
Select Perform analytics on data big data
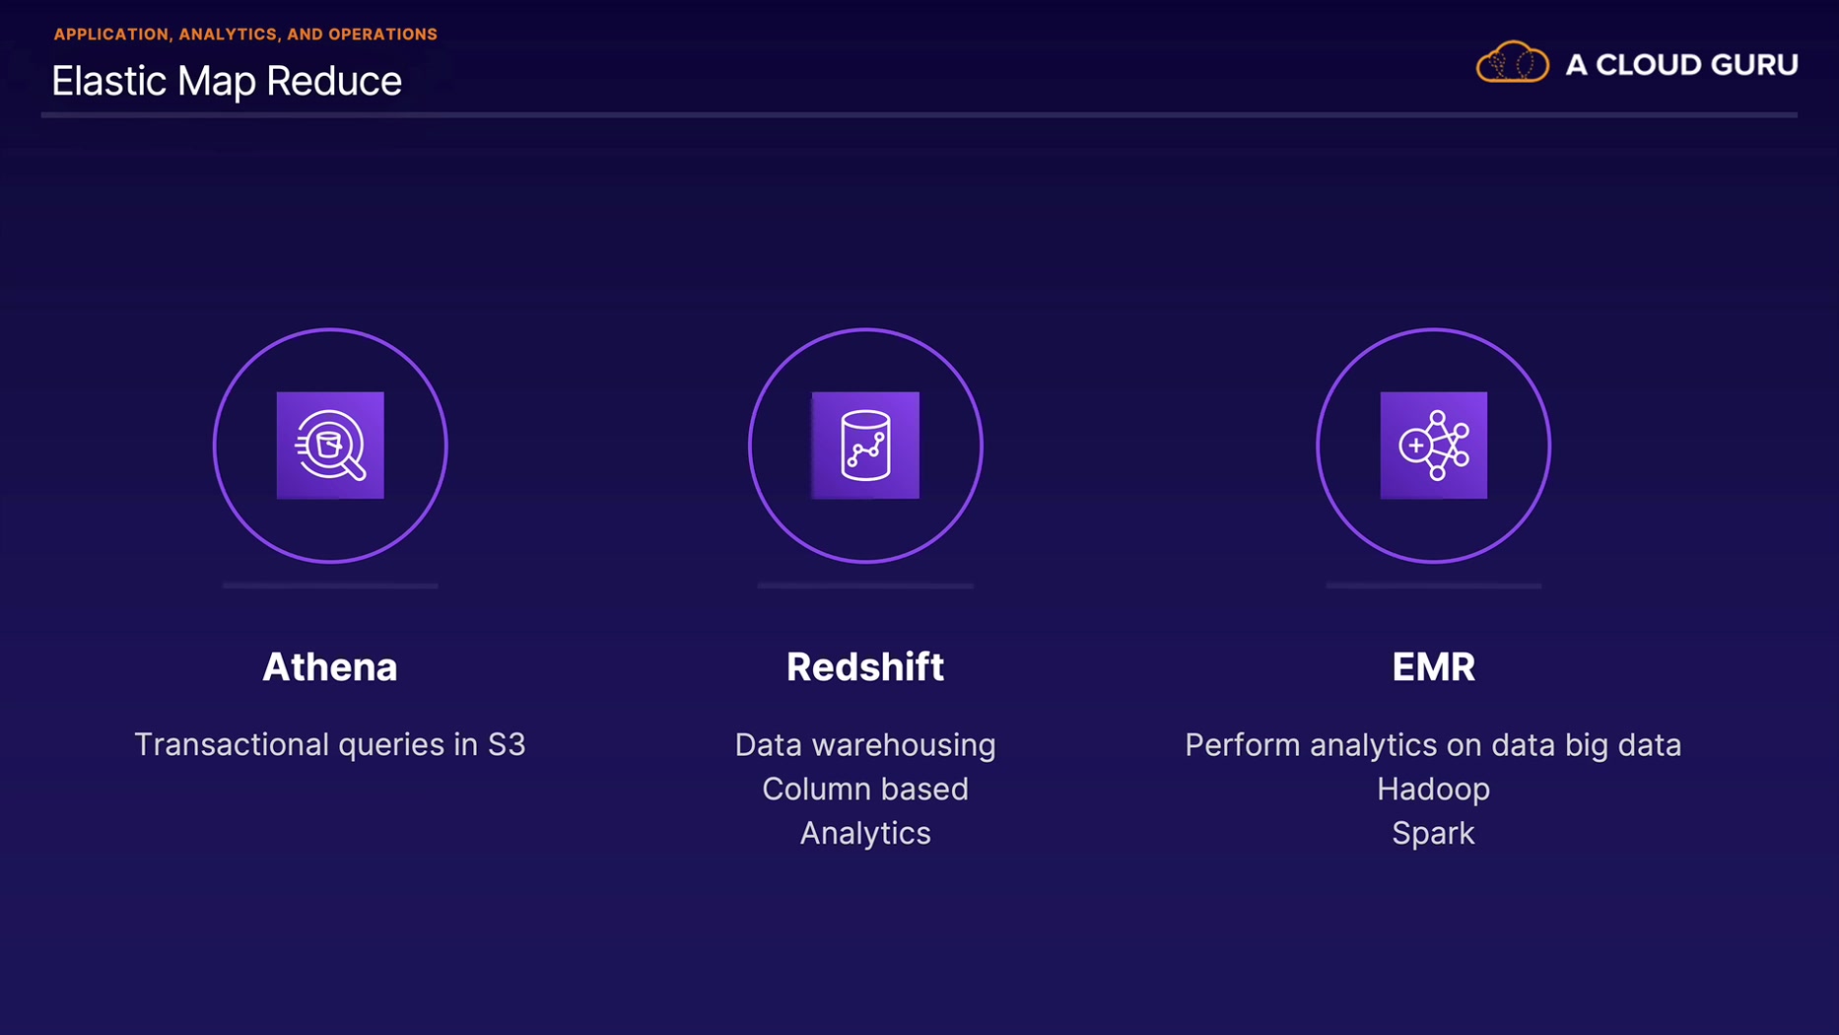1433,745
